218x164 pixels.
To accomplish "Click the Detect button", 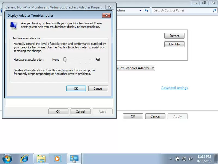I will [174, 36].
